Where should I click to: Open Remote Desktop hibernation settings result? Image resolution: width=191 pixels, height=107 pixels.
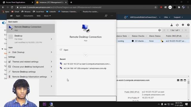tap(30, 77)
